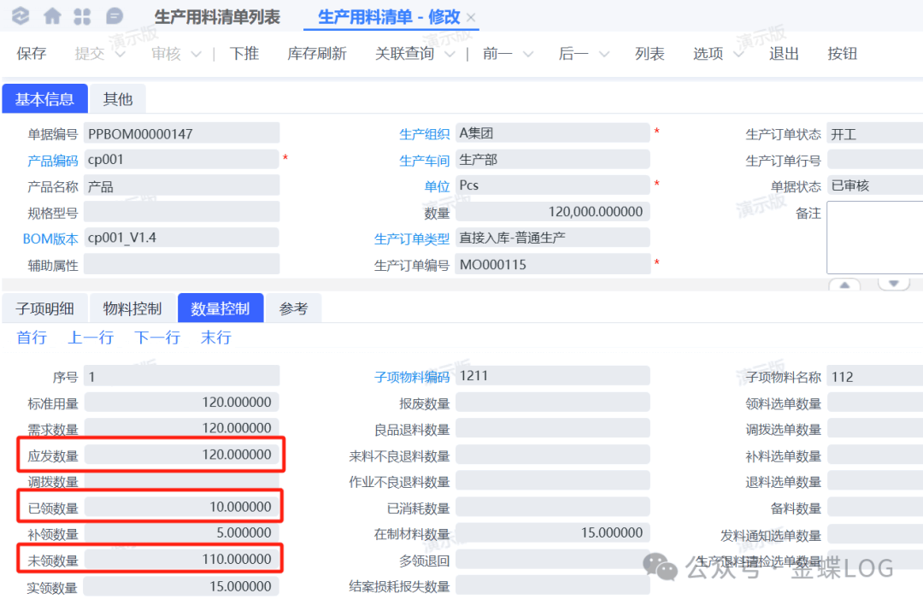Switch to the 生产用料清单列表 tab
The width and height of the screenshot is (923, 605).
click(x=217, y=17)
